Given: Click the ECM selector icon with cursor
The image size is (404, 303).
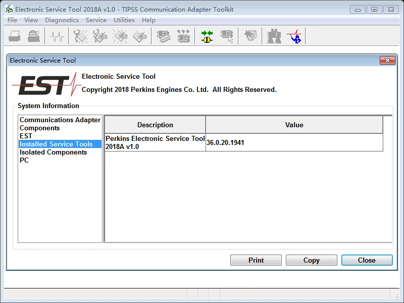Looking at the screenshot, I should 227,36.
